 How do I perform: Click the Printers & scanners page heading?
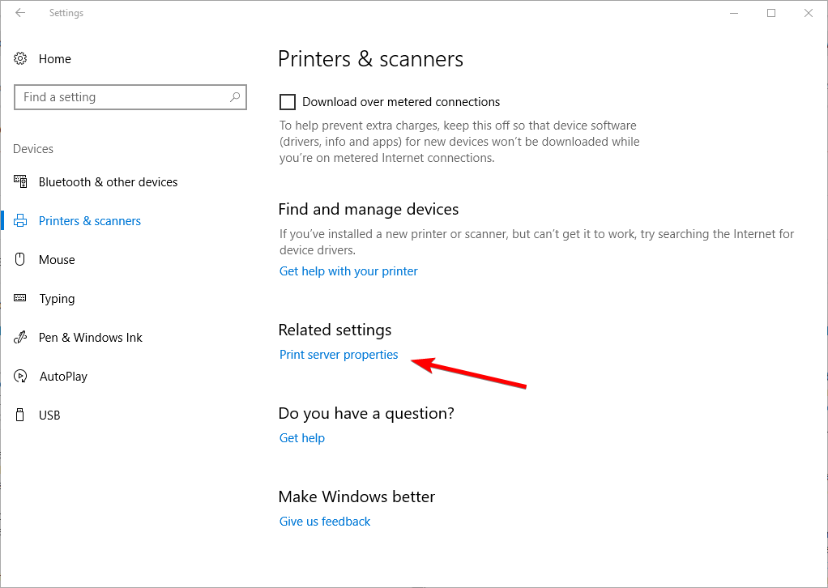click(371, 59)
